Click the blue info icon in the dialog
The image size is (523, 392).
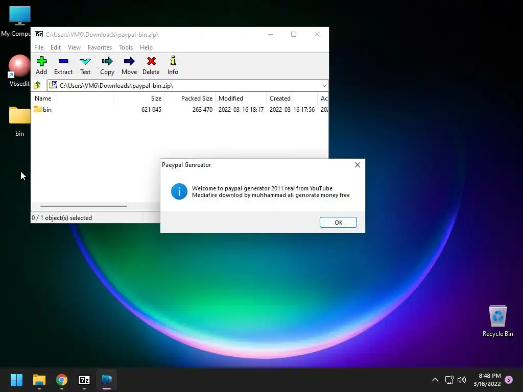coord(179,191)
